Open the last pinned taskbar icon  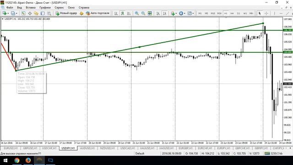50,160
